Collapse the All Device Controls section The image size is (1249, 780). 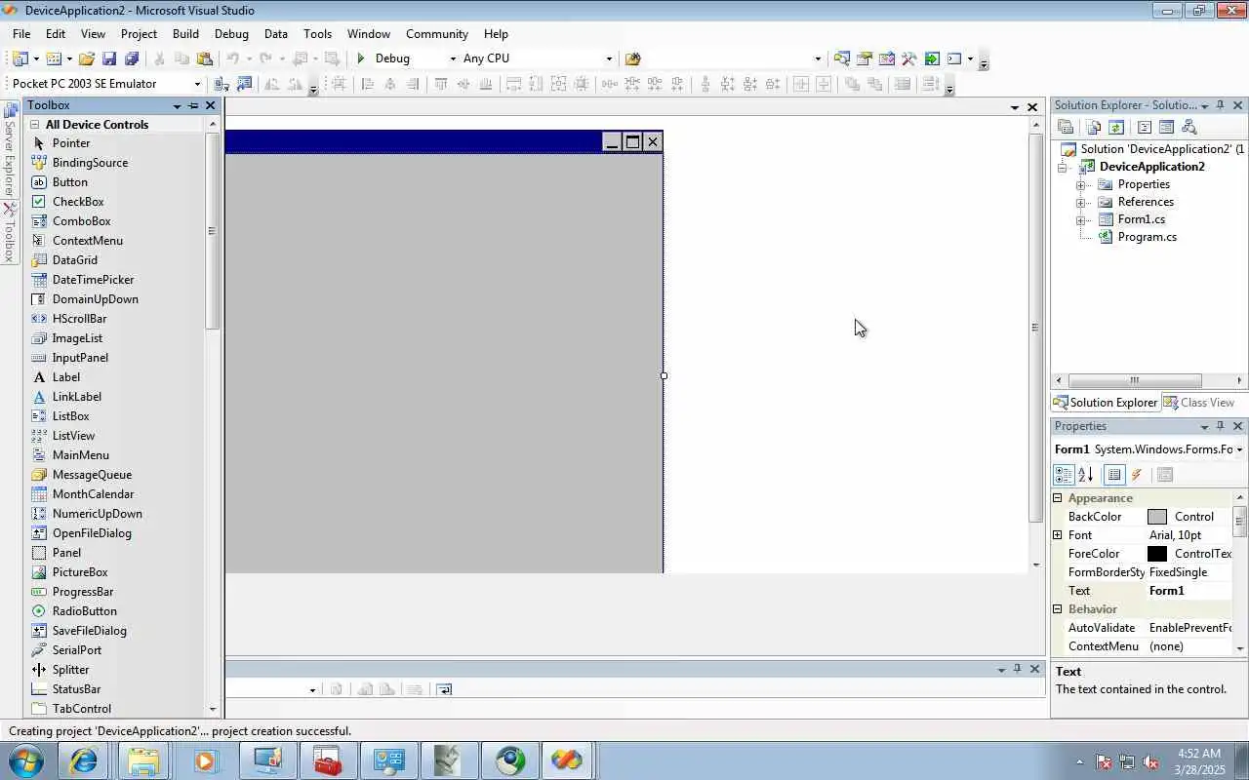34,125
